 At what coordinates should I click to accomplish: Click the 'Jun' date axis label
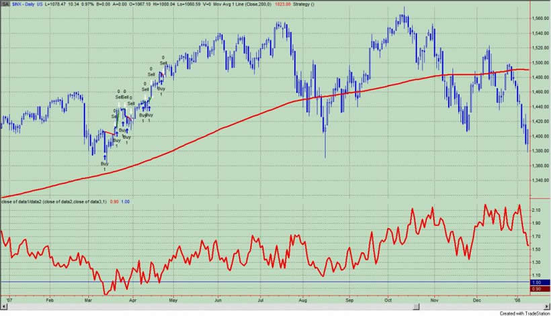(x=218, y=300)
